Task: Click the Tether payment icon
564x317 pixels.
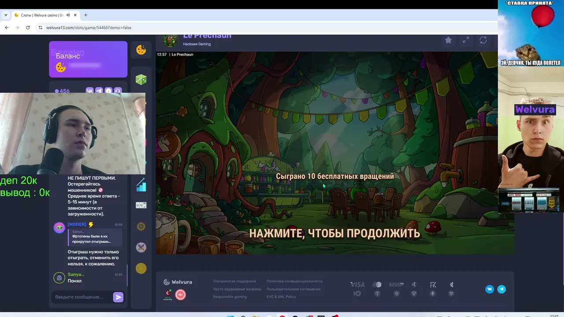Action: (377, 294)
